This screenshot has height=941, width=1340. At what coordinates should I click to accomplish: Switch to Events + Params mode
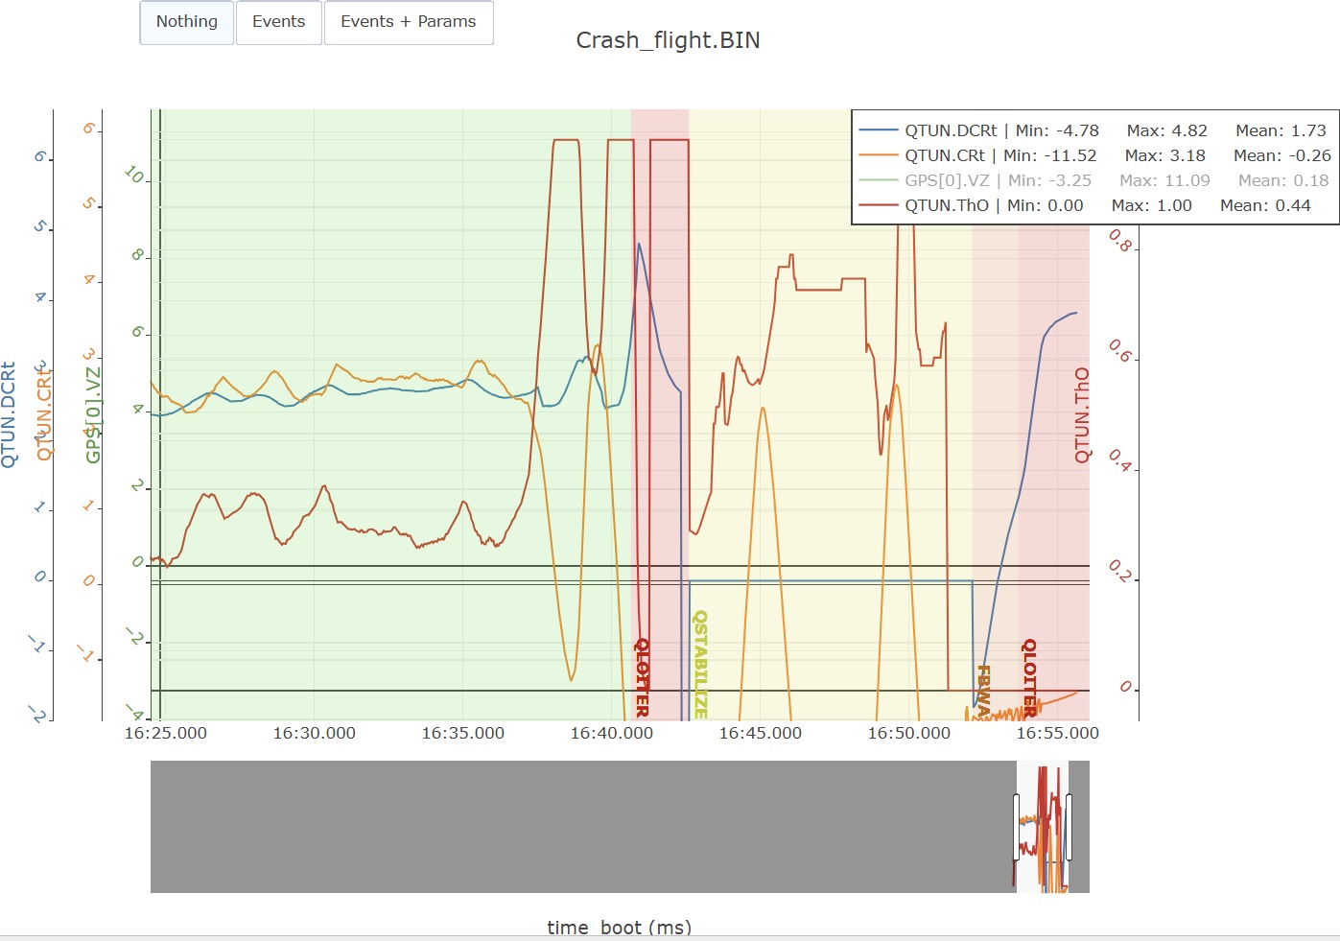click(x=409, y=22)
